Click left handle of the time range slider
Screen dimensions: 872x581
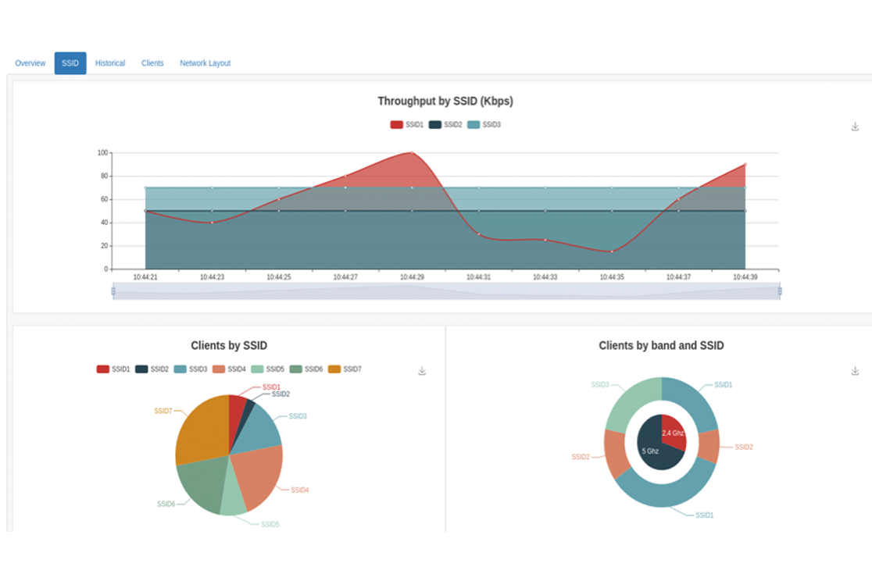click(x=113, y=291)
